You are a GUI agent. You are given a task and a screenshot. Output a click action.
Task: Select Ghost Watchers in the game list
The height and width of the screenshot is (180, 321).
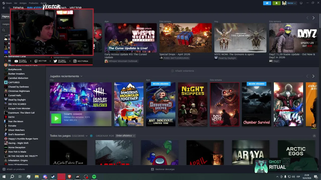[16, 130]
